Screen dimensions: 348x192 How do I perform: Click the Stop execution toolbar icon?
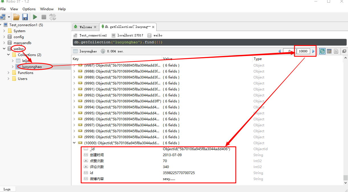click(44, 17)
